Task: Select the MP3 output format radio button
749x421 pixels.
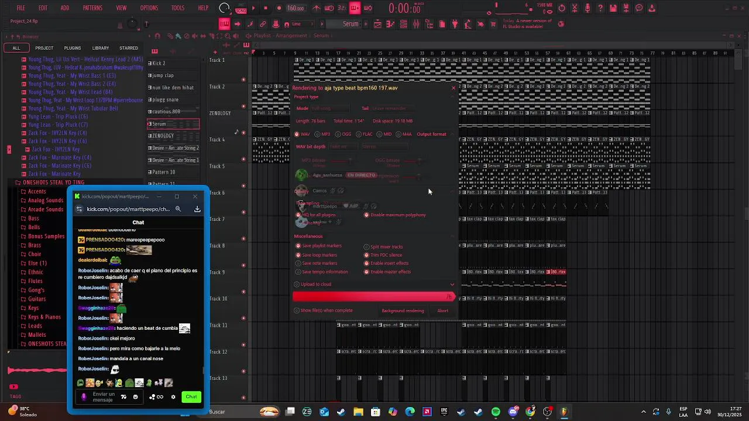Action: (x=318, y=134)
